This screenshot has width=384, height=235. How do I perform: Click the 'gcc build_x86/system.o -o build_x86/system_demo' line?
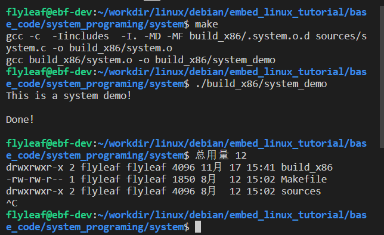click(x=141, y=60)
